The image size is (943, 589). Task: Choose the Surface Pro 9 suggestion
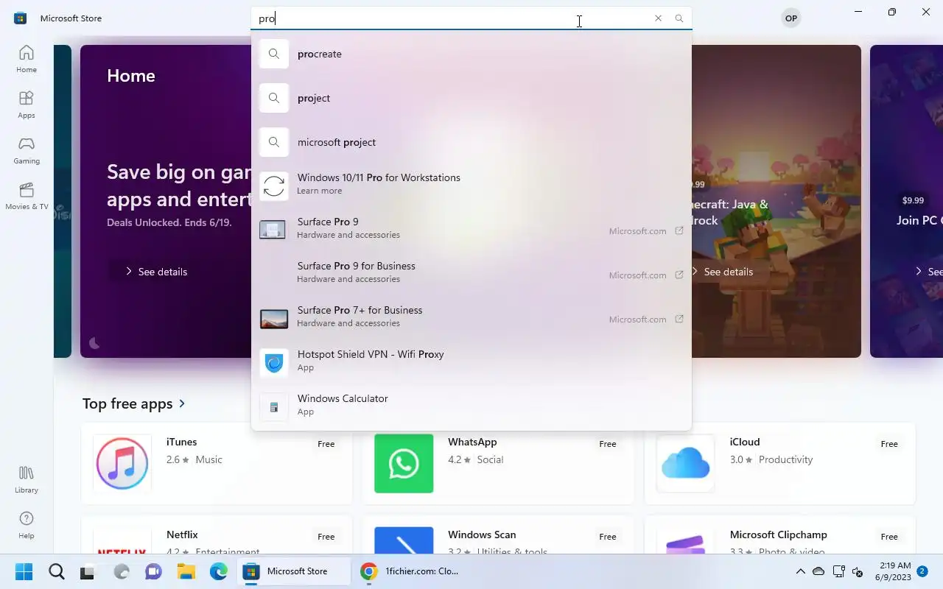(471, 228)
